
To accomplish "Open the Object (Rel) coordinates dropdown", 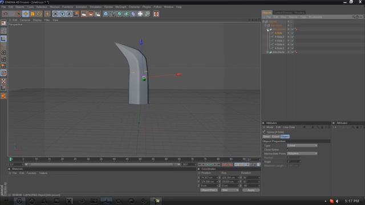I will pos(209,190).
